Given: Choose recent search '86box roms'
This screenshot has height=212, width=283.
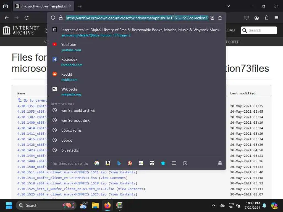Looking at the screenshot, I should [x=137, y=130].
